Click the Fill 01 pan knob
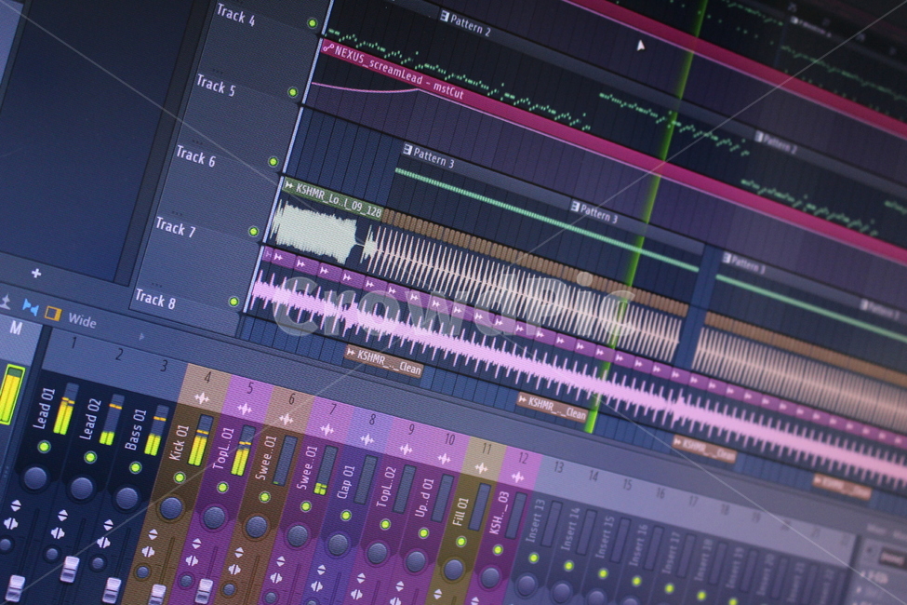Image resolution: width=907 pixels, height=605 pixels. (x=454, y=570)
